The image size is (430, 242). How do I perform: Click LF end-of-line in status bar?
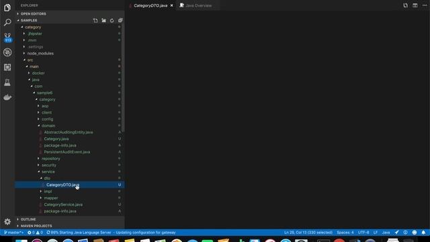point(376,233)
